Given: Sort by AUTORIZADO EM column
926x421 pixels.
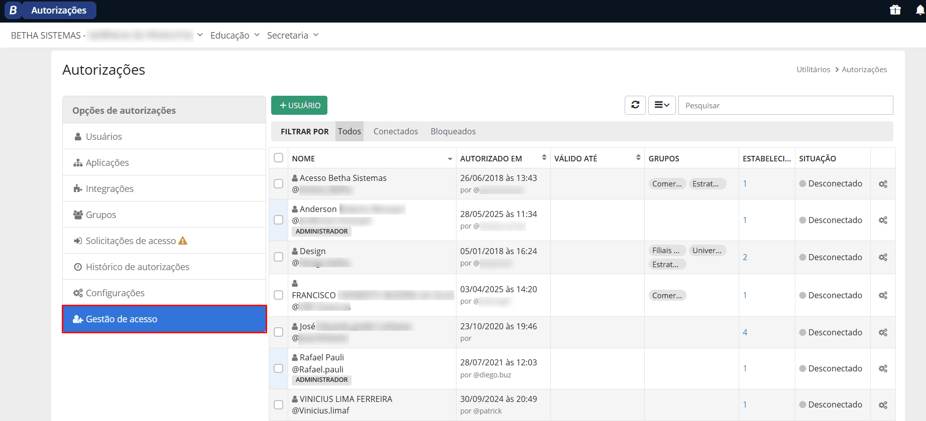Looking at the screenshot, I should pyautogui.click(x=544, y=158).
